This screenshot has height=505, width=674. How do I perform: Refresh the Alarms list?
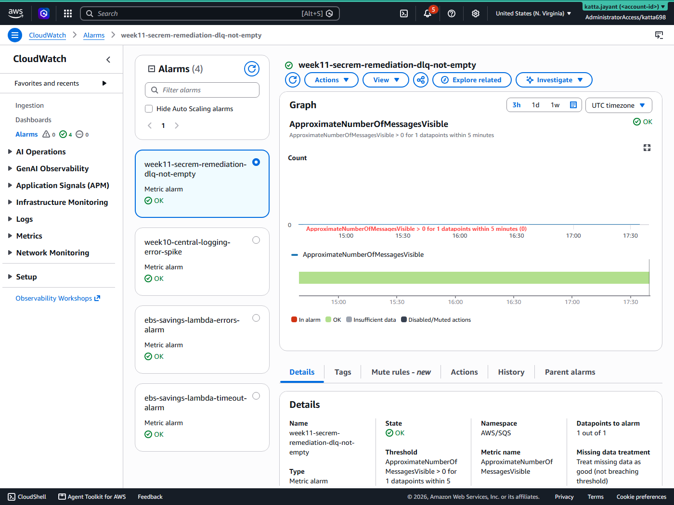tap(252, 69)
